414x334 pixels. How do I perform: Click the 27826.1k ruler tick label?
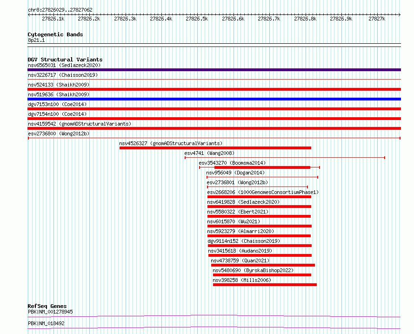pos(53,19)
